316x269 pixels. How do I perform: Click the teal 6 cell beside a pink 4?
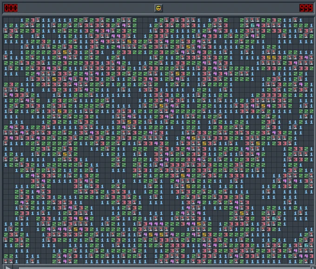(x=252, y=26)
